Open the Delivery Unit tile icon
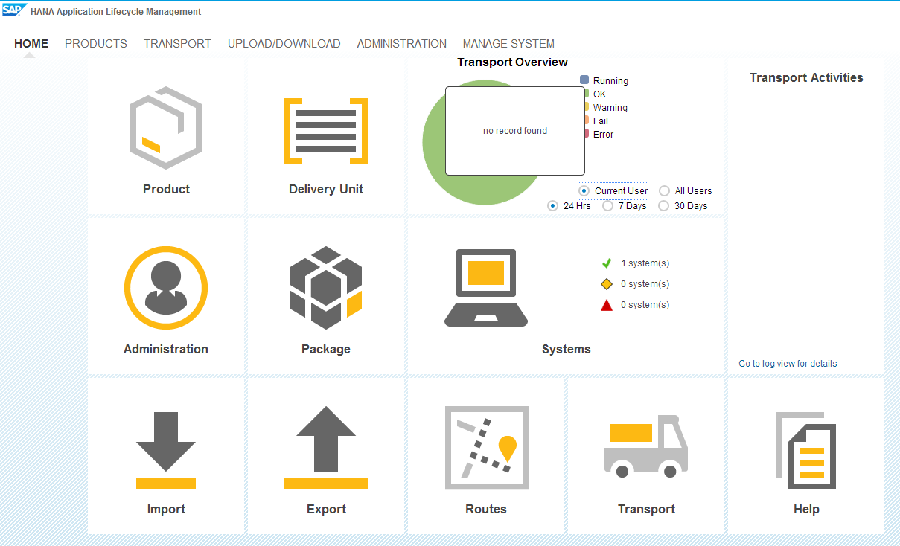Image resolution: width=900 pixels, height=546 pixels. click(x=326, y=131)
